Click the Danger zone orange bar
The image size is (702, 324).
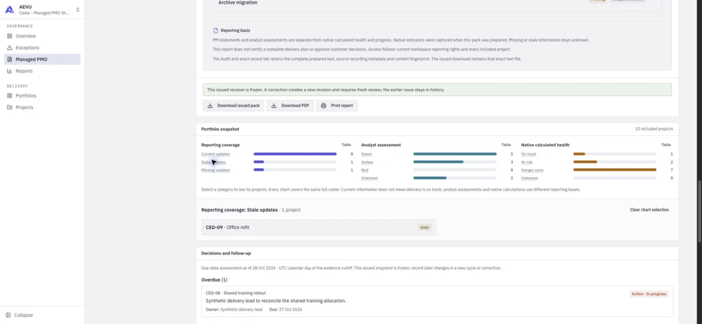click(615, 170)
